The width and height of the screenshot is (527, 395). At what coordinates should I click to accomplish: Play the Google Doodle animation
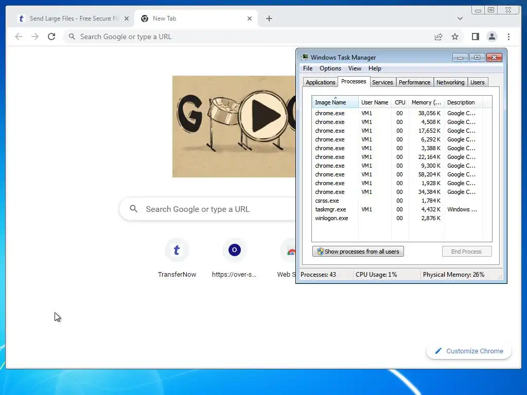(263, 116)
